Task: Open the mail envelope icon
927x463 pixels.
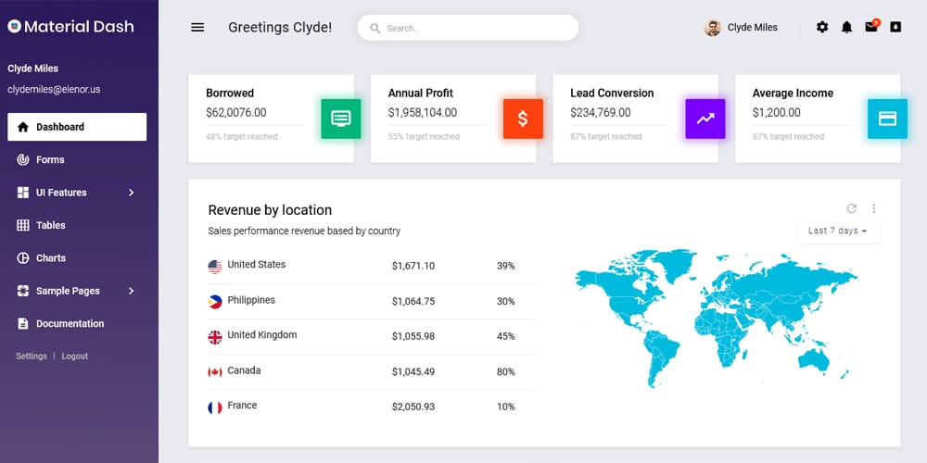Action: point(871,28)
